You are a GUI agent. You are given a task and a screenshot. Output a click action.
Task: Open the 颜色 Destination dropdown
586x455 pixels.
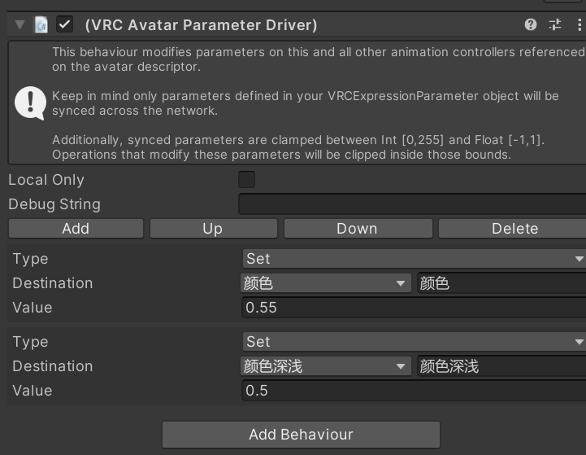coord(325,283)
